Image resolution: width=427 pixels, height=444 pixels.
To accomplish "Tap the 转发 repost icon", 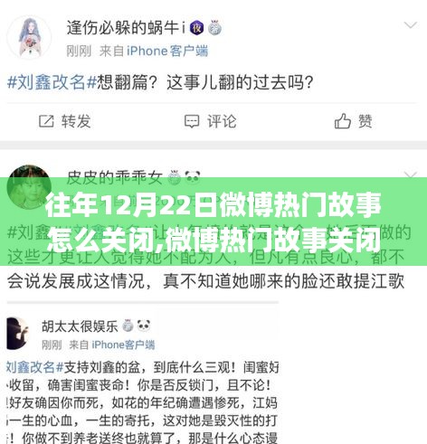I will 46,121.
